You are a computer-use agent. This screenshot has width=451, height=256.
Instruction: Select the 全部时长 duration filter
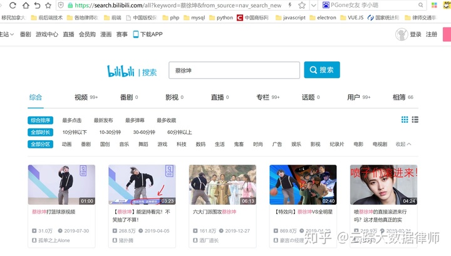pyautogui.click(x=40, y=132)
